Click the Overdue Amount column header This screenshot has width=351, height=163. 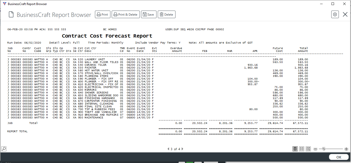(176, 50)
